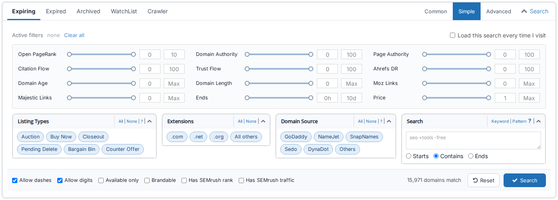
Task: Collapse the Listing Types panel
Action: tap(149, 121)
